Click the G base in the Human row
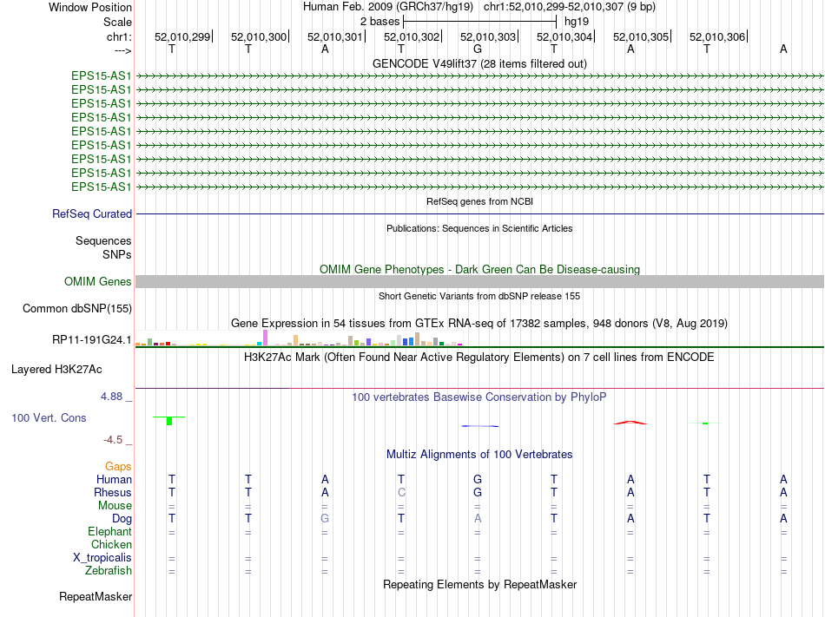The image size is (825, 617). point(478,479)
